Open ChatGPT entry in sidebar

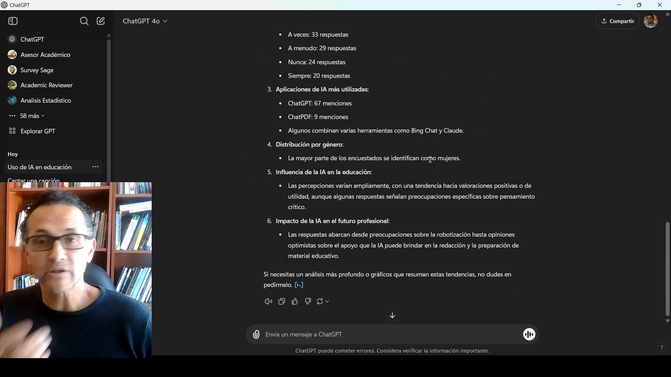click(54, 39)
